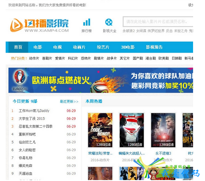Screen dimensions: 205x181
Task: Select the 剧情片 category link
Action: point(99,58)
